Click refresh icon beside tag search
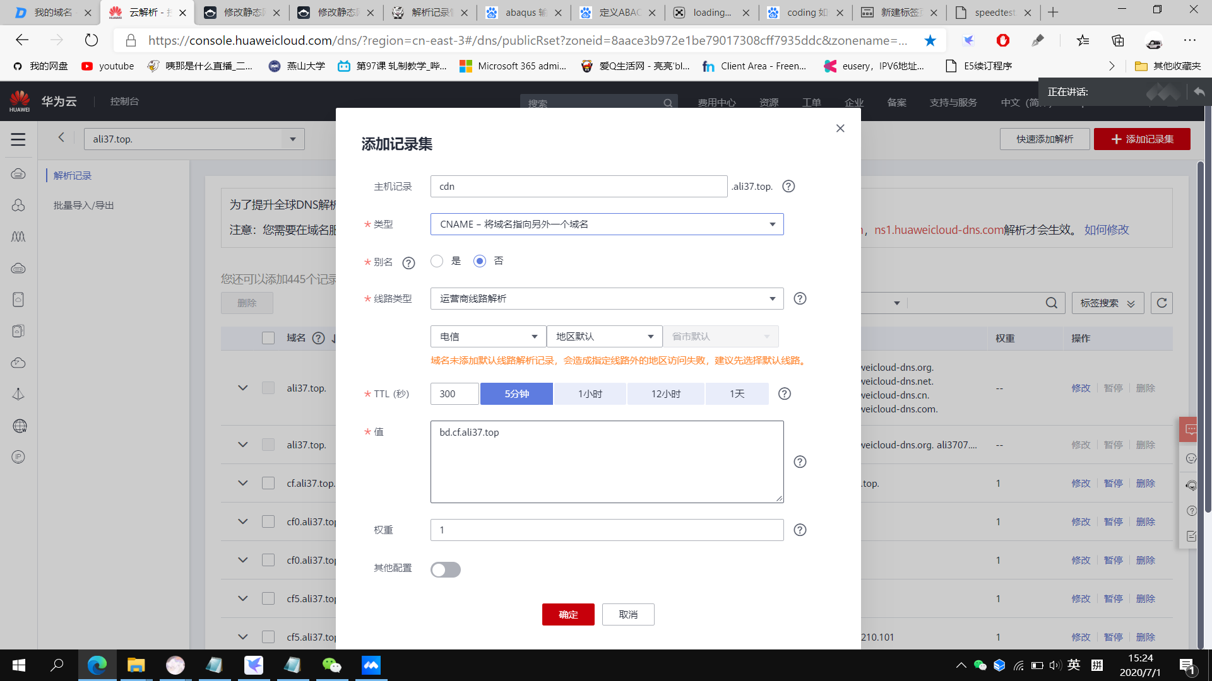 [1161, 303]
